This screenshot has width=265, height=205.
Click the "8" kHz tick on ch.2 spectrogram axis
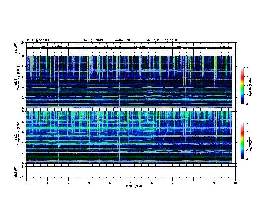pyautogui.click(x=23, y=122)
